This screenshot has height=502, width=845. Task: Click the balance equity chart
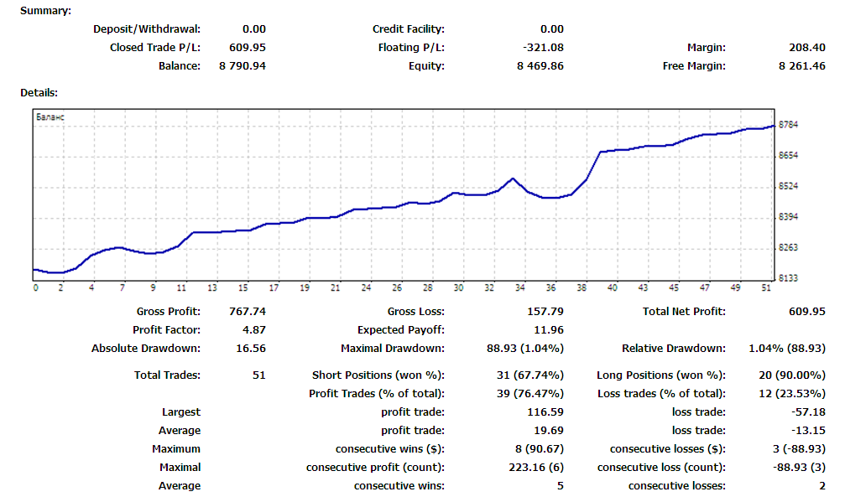404,194
